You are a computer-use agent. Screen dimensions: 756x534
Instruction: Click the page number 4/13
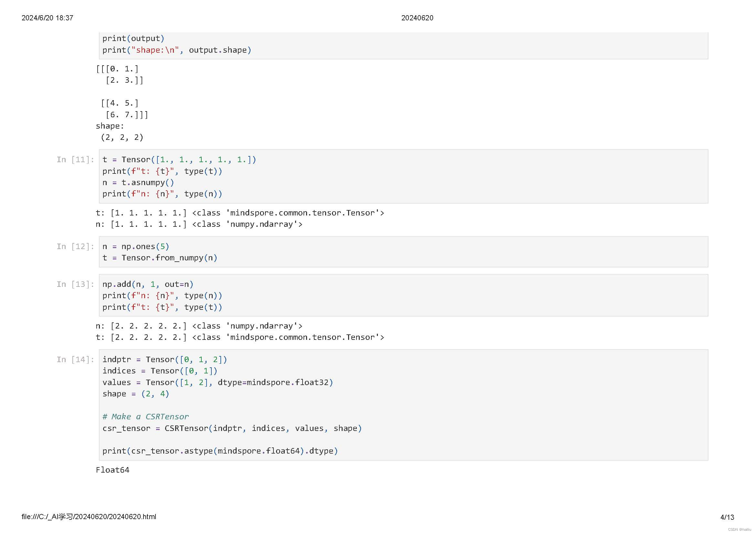(727, 518)
